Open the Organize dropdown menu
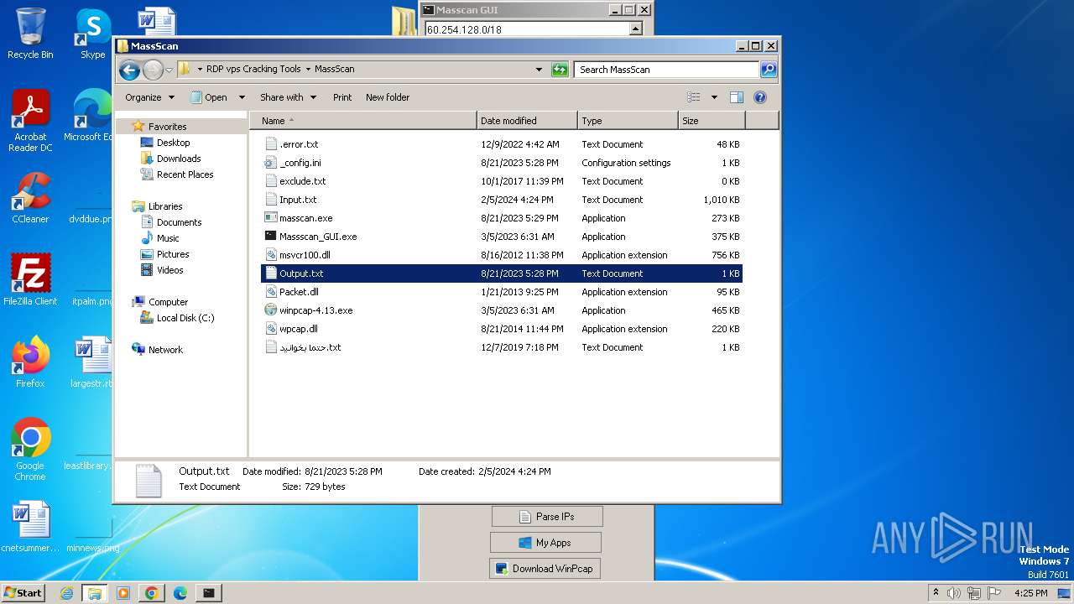This screenshot has width=1074, height=604. click(x=149, y=97)
